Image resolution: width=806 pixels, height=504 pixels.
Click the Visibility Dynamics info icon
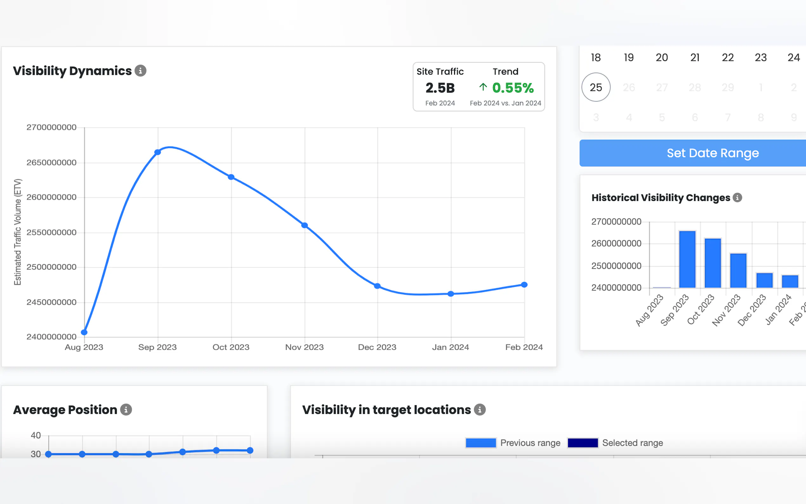tap(140, 71)
